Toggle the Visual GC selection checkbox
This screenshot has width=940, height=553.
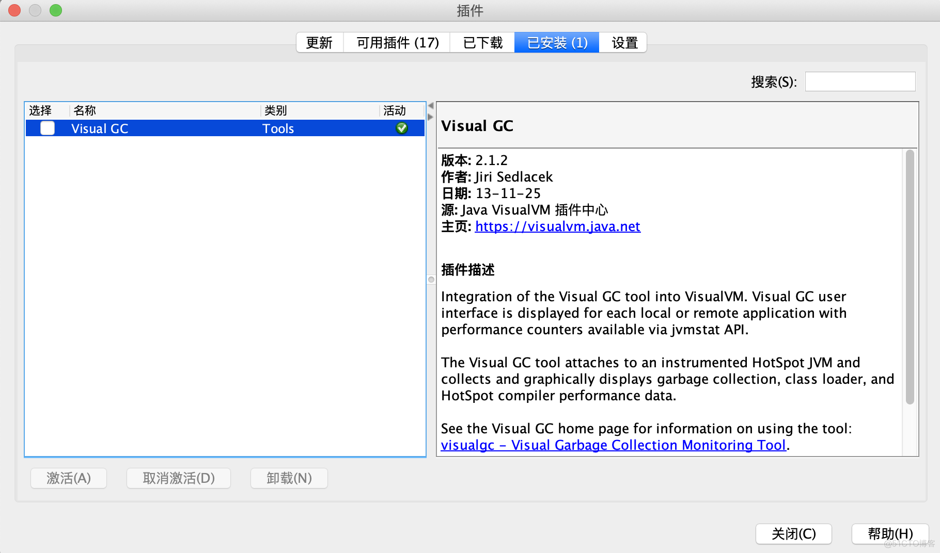[x=48, y=128]
